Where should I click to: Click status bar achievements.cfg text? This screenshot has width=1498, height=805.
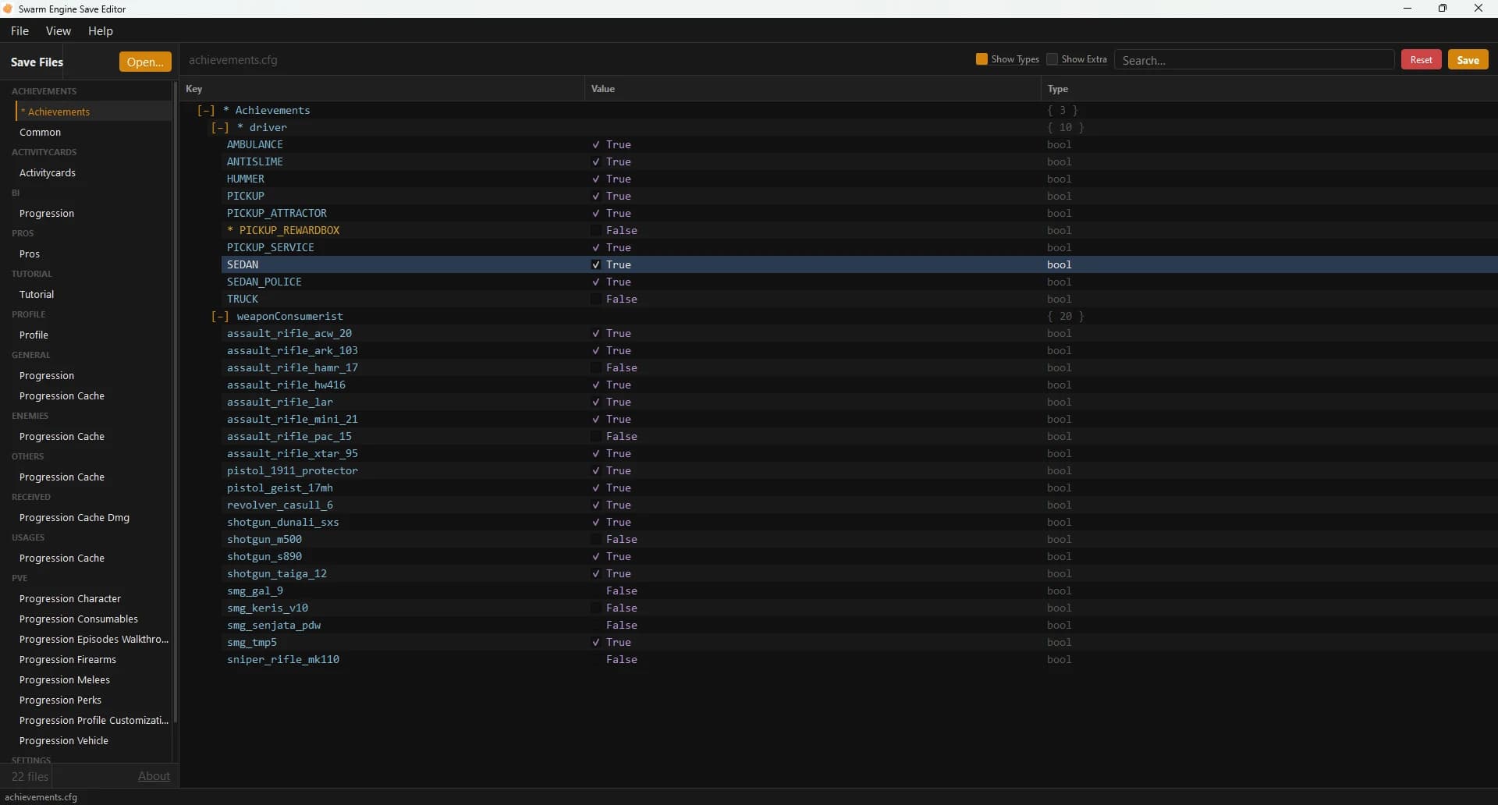click(x=41, y=797)
